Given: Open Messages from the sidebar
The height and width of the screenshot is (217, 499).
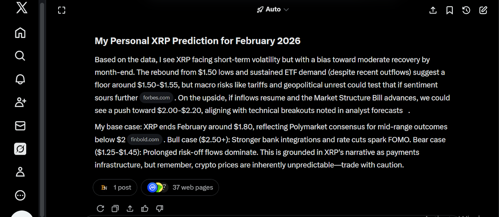Looking at the screenshot, I should tap(20, 126).
